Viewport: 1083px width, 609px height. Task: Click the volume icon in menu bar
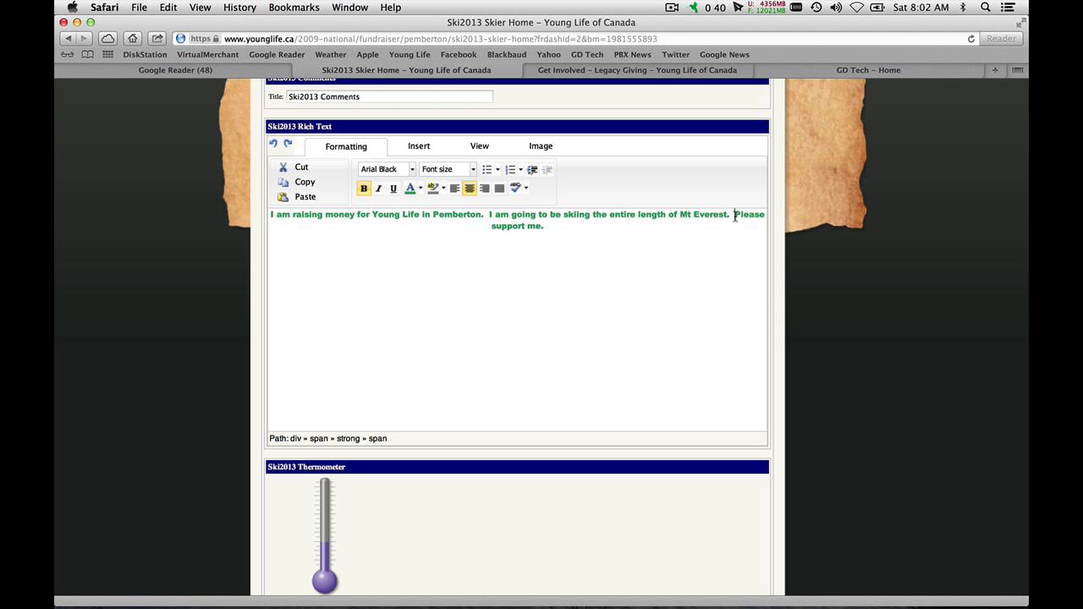click(x=836, y=8)
